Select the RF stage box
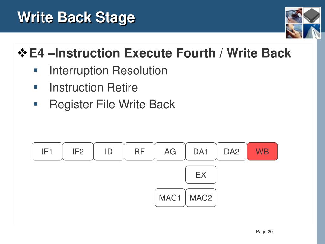 coord(139,152)
